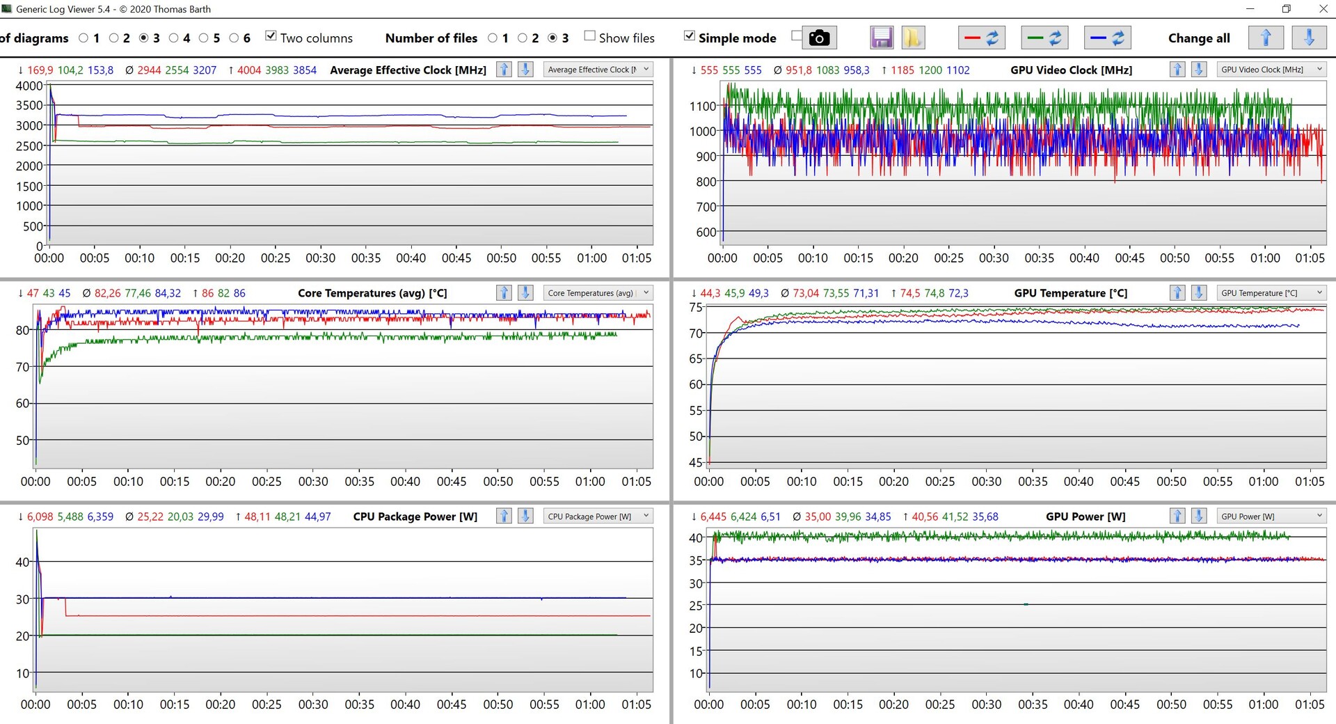Set Number of files to 1
This screenshot has height=724, width=1336.
[x=493, y=38]
